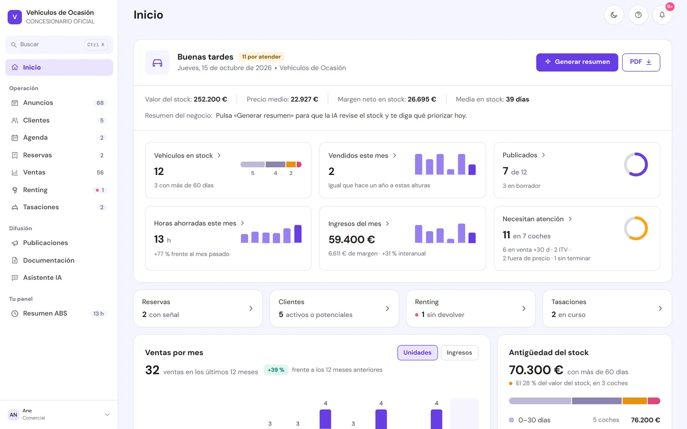Toggle dark mode moon icon
The image size is (687, 429).
(x=614, y=15)
